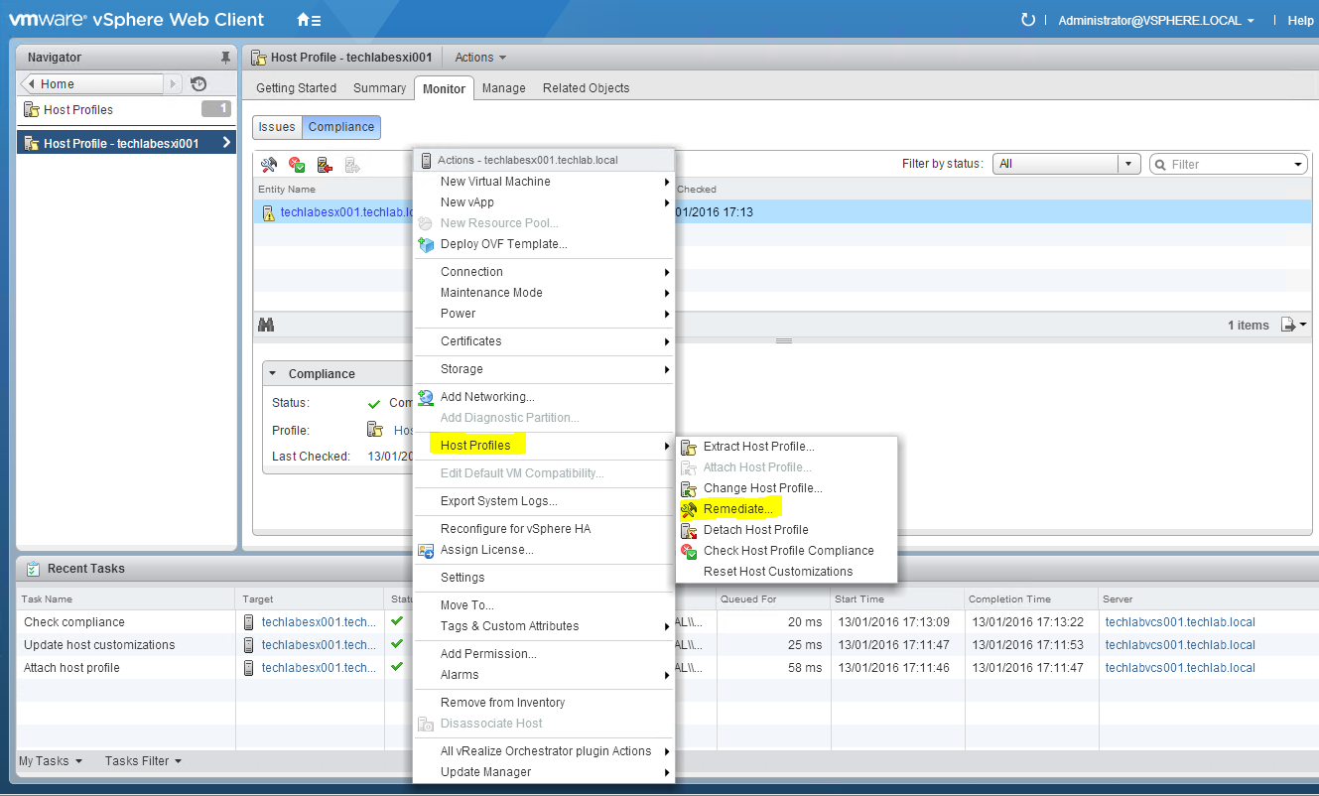Open the Certificates submenu

coord(544,341)
